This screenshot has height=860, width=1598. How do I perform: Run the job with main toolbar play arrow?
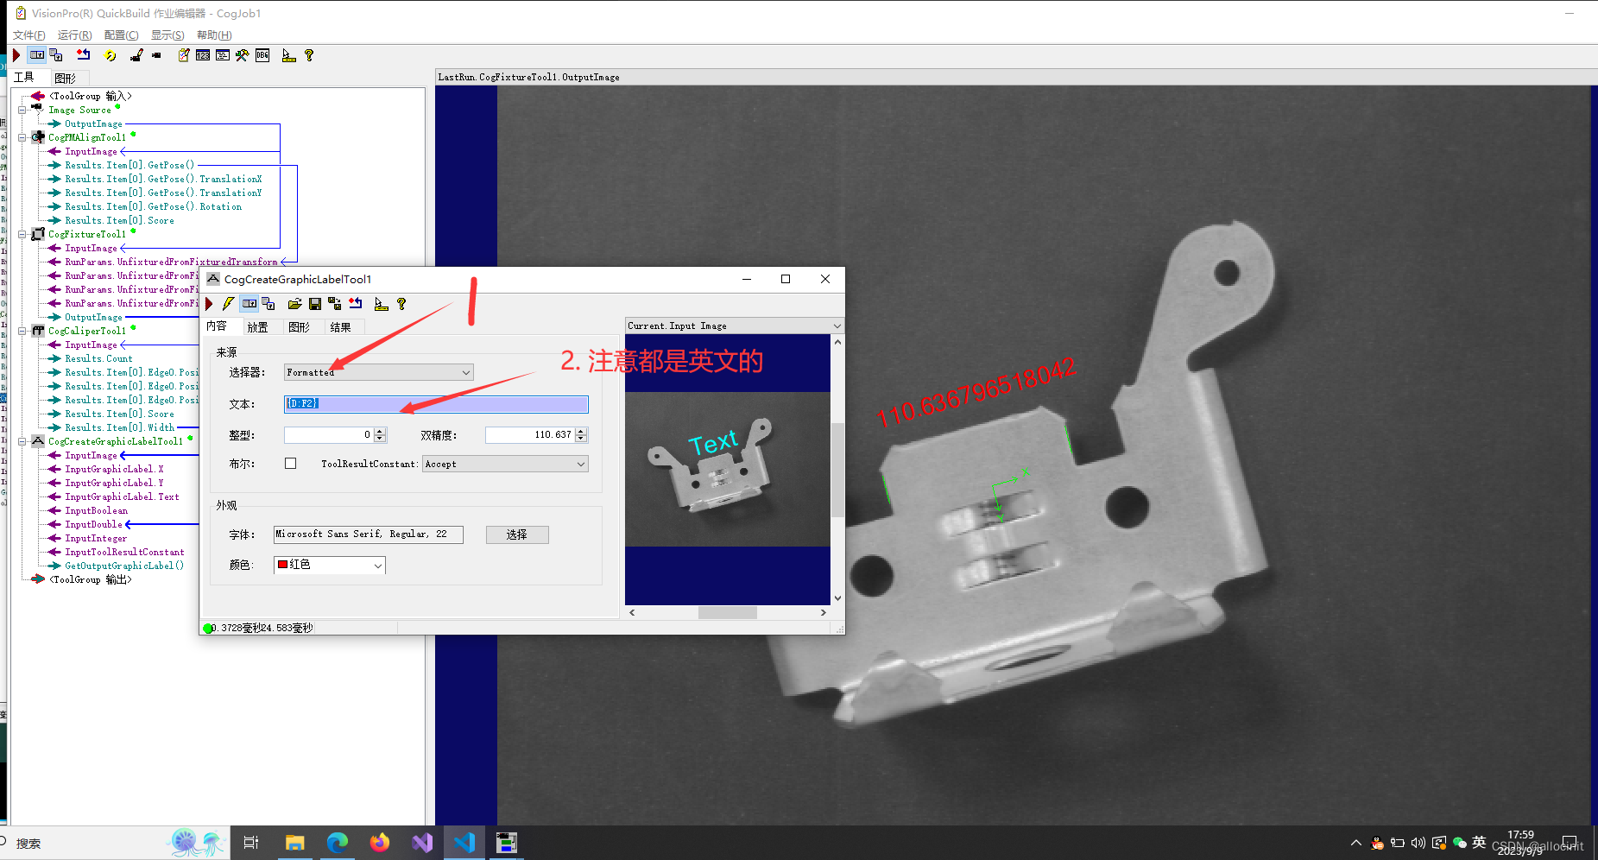pos(16,55)
